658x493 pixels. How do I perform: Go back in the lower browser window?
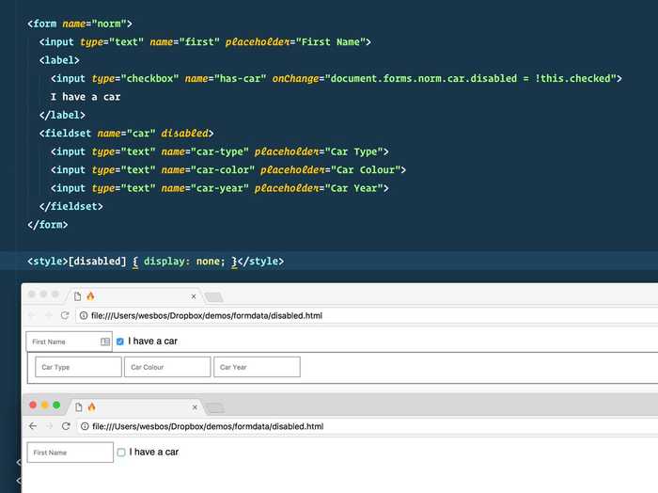pyautogui.click(x=33, y=426)
